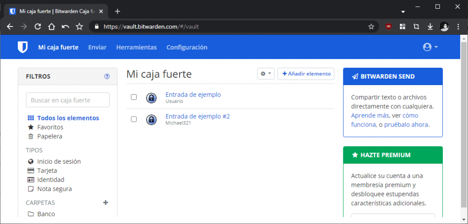The image size is (468, 224).
Task: Click the browser address bar URL
Action: [x=151, y=27]
